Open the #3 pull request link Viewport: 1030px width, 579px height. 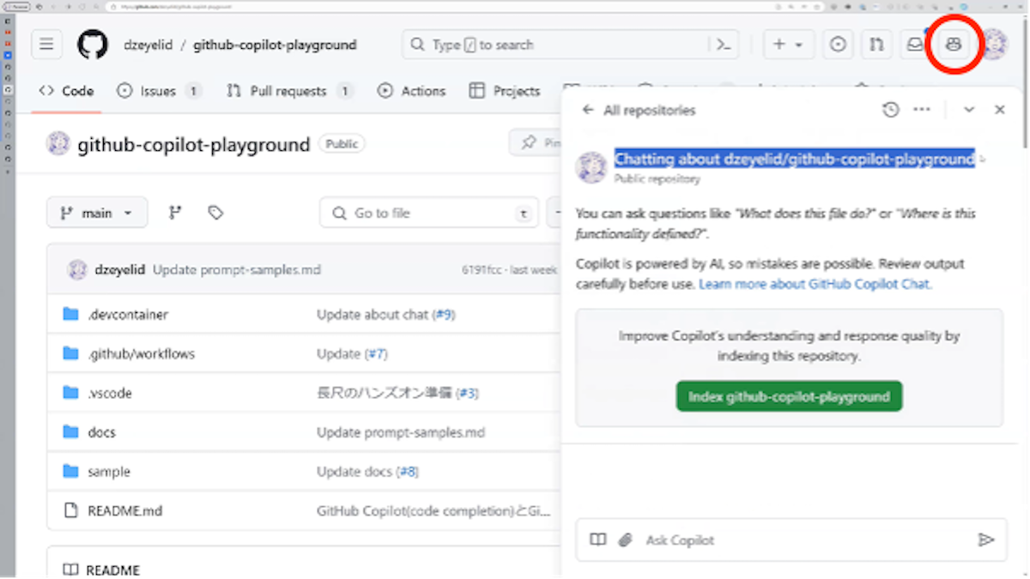467,393
